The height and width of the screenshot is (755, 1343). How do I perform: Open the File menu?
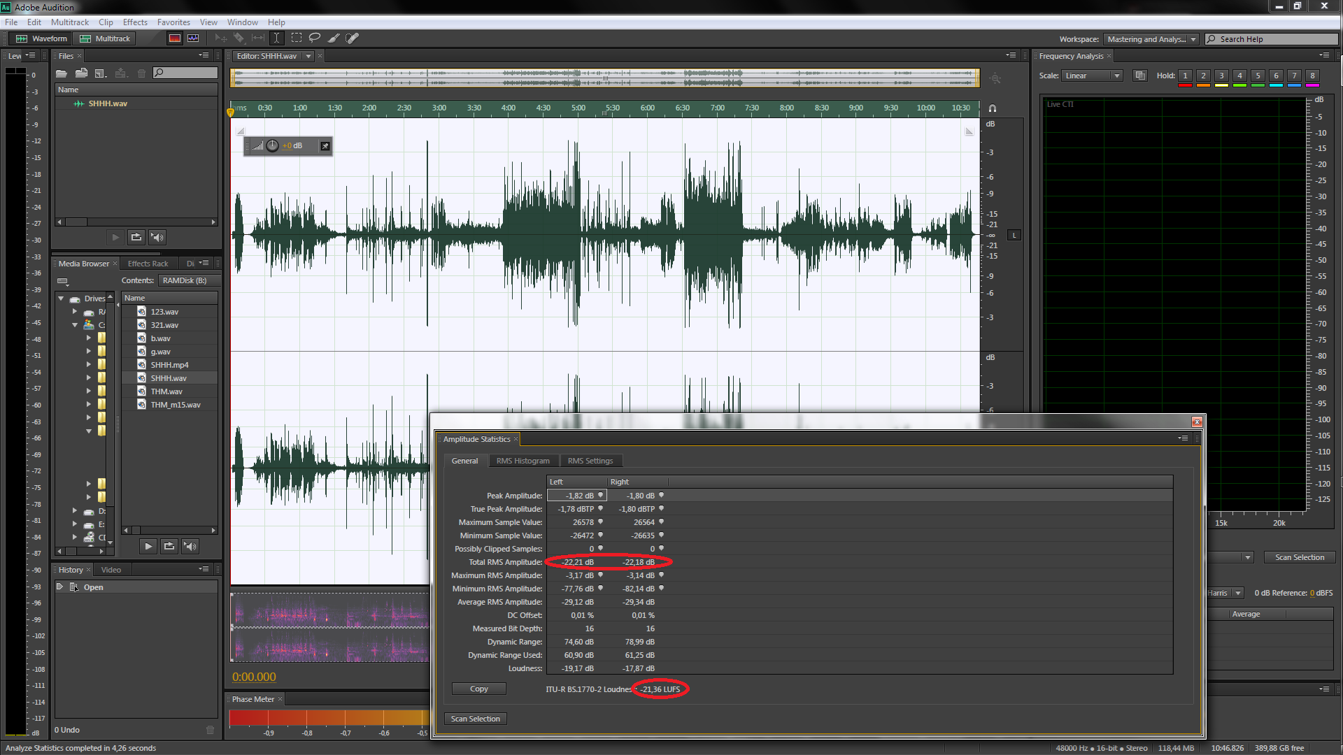point(11,22)
